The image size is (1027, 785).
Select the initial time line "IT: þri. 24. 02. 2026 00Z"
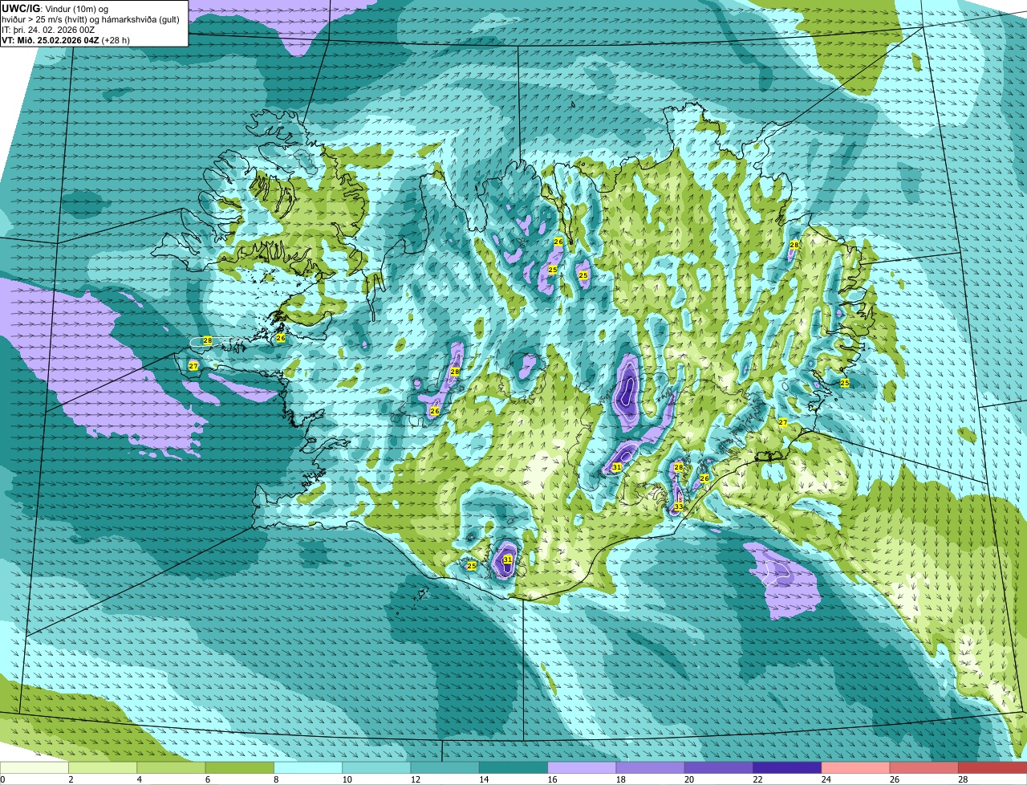tap(48, 30)
